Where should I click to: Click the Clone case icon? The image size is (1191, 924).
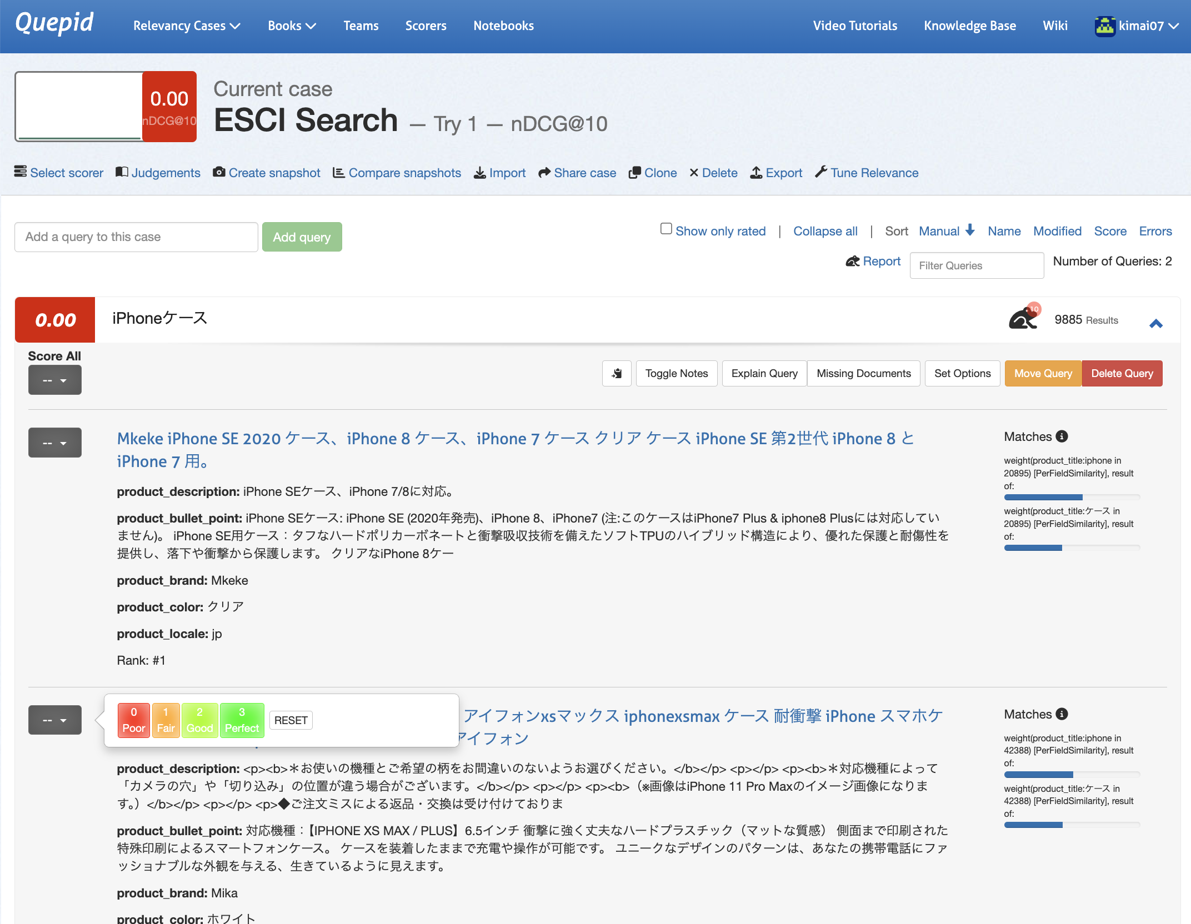coord(634,173)
